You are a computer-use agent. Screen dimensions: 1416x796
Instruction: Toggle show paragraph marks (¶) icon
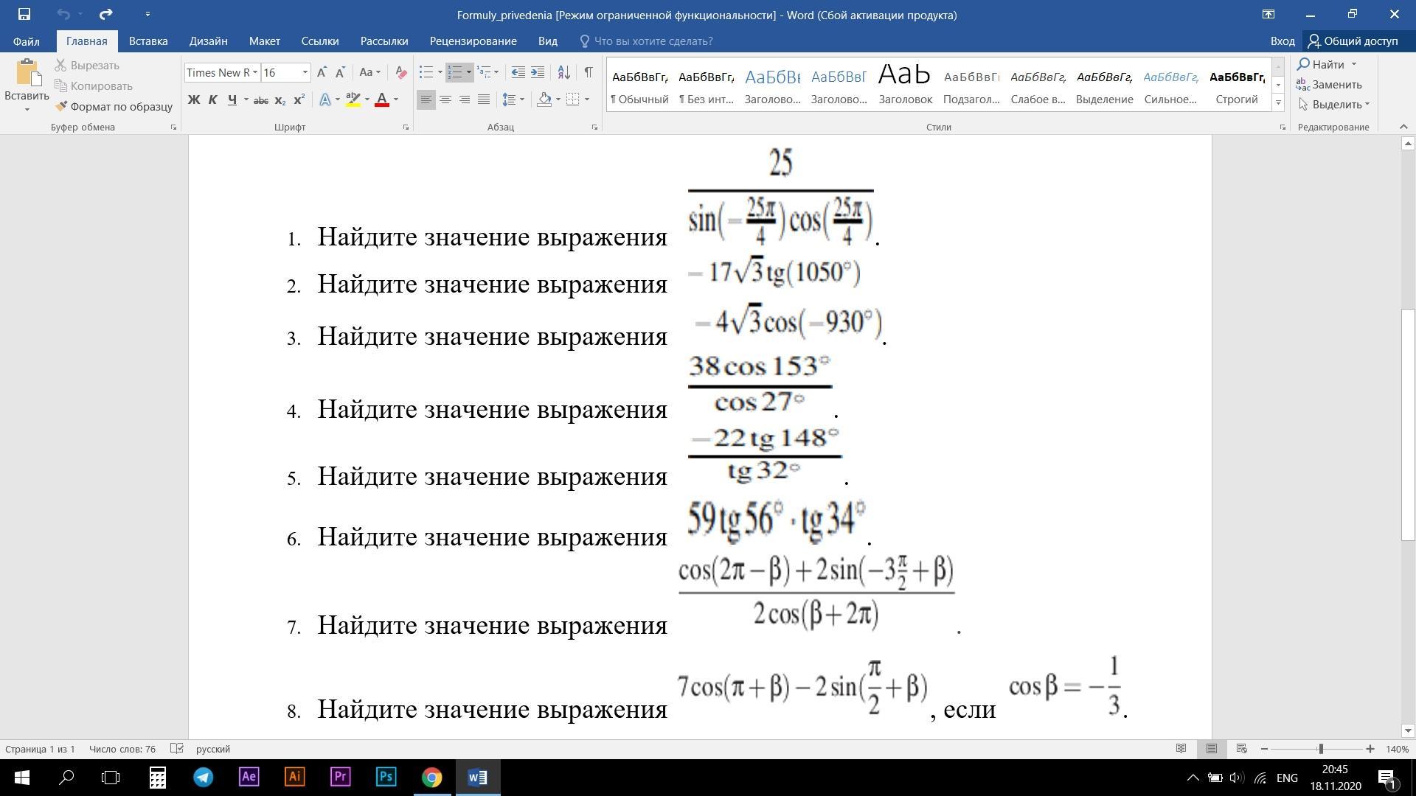pos(588,72)
